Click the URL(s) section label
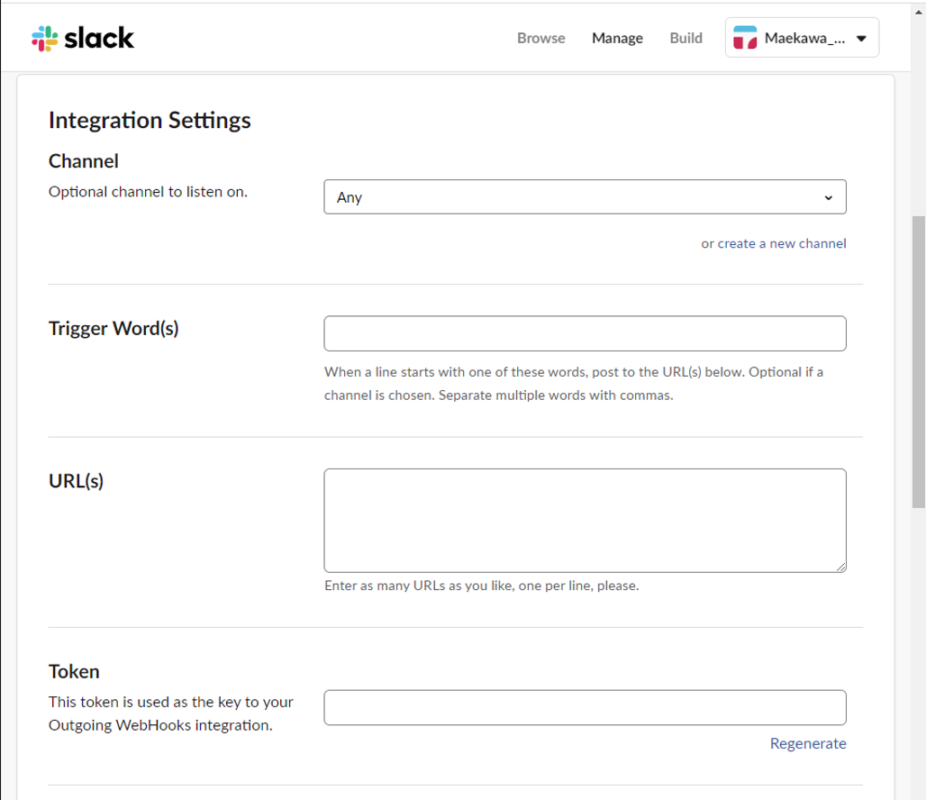 (76, 481)
